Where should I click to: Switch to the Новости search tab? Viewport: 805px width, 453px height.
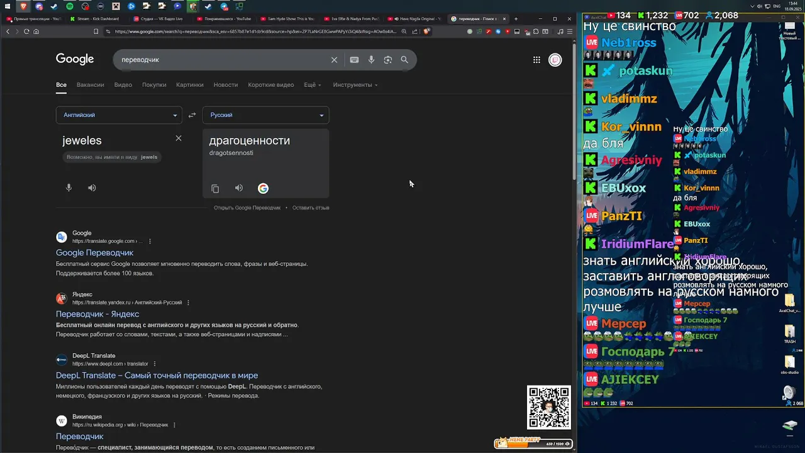coord(226,85)
